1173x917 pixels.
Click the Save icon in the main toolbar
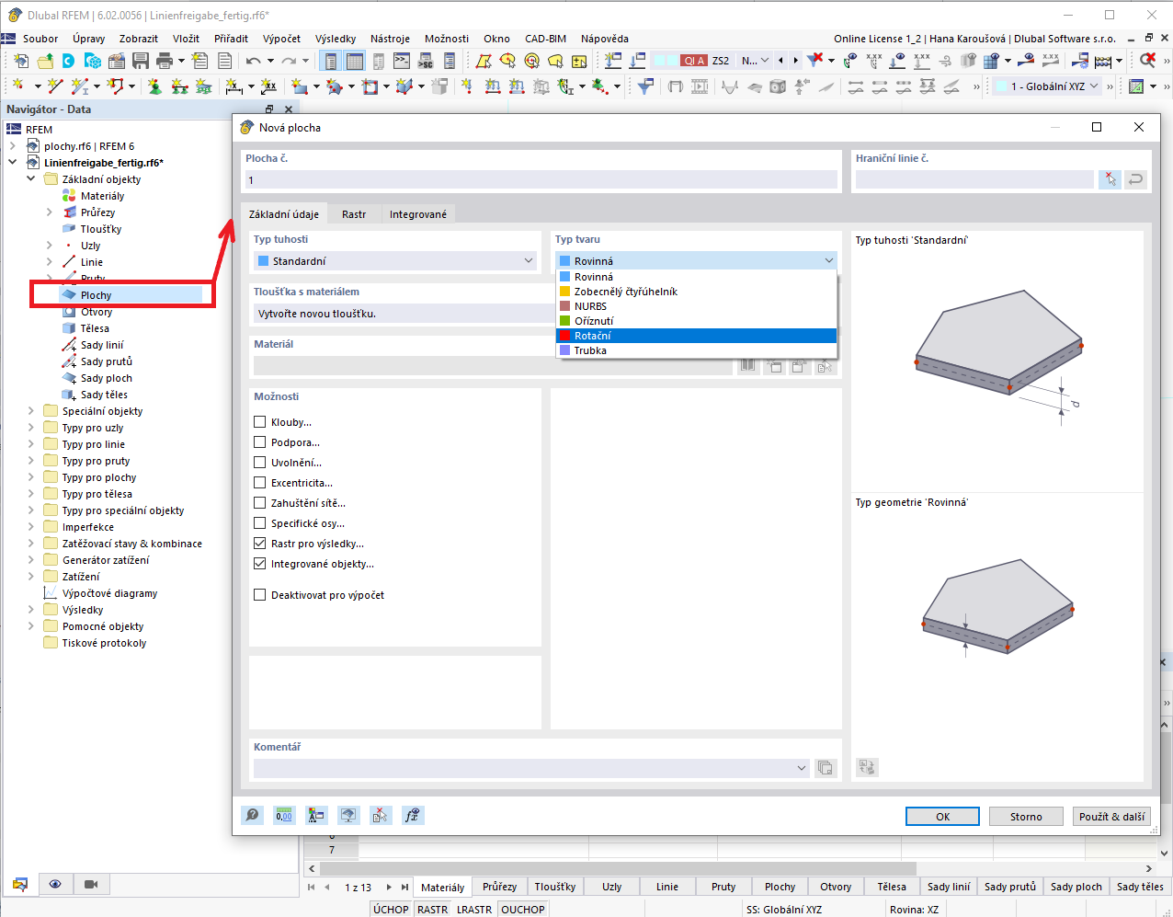140,59
